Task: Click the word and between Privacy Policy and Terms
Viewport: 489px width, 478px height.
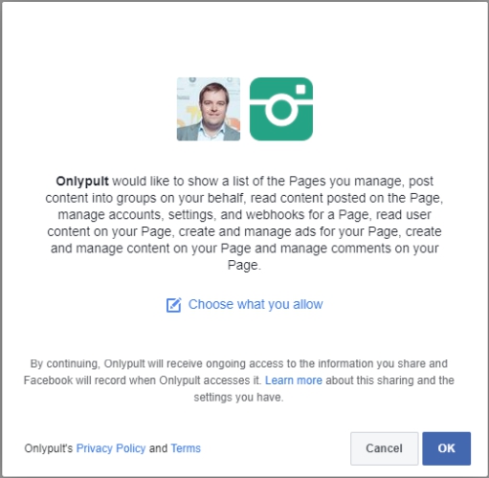Action: tap(158, 448)
